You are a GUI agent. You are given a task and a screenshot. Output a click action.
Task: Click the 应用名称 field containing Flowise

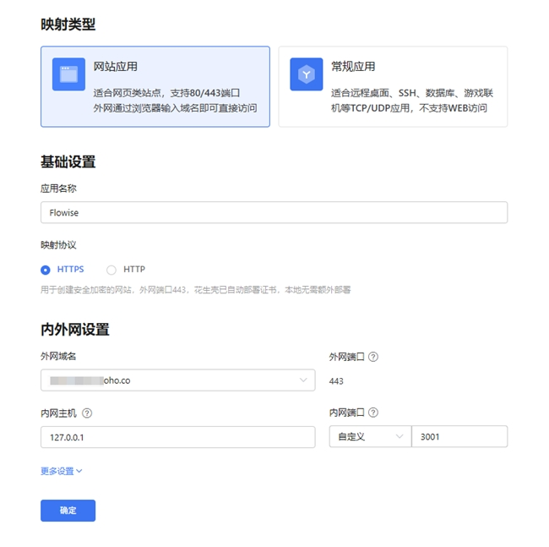click(274, 213)
